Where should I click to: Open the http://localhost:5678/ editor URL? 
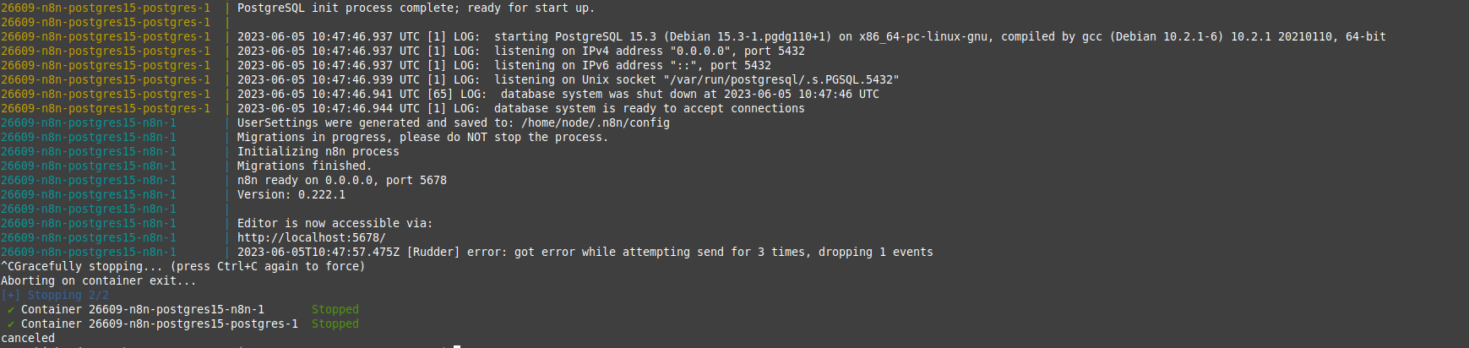click(x=311, y=238)
